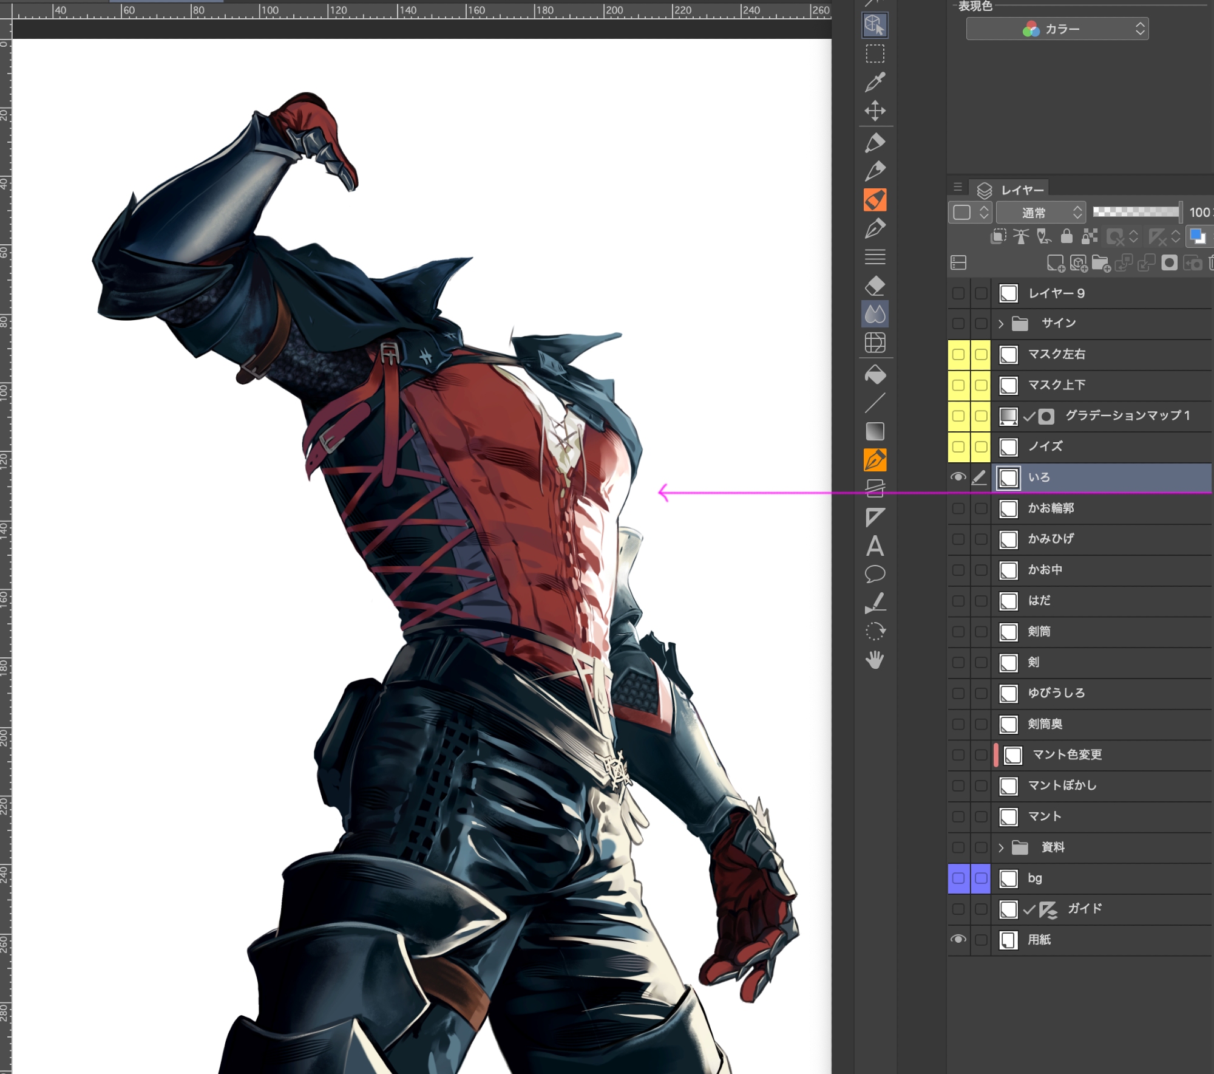This screenshot has height=1074, width=1214.
Task: Select the Text tool
Action: [875, 546]
